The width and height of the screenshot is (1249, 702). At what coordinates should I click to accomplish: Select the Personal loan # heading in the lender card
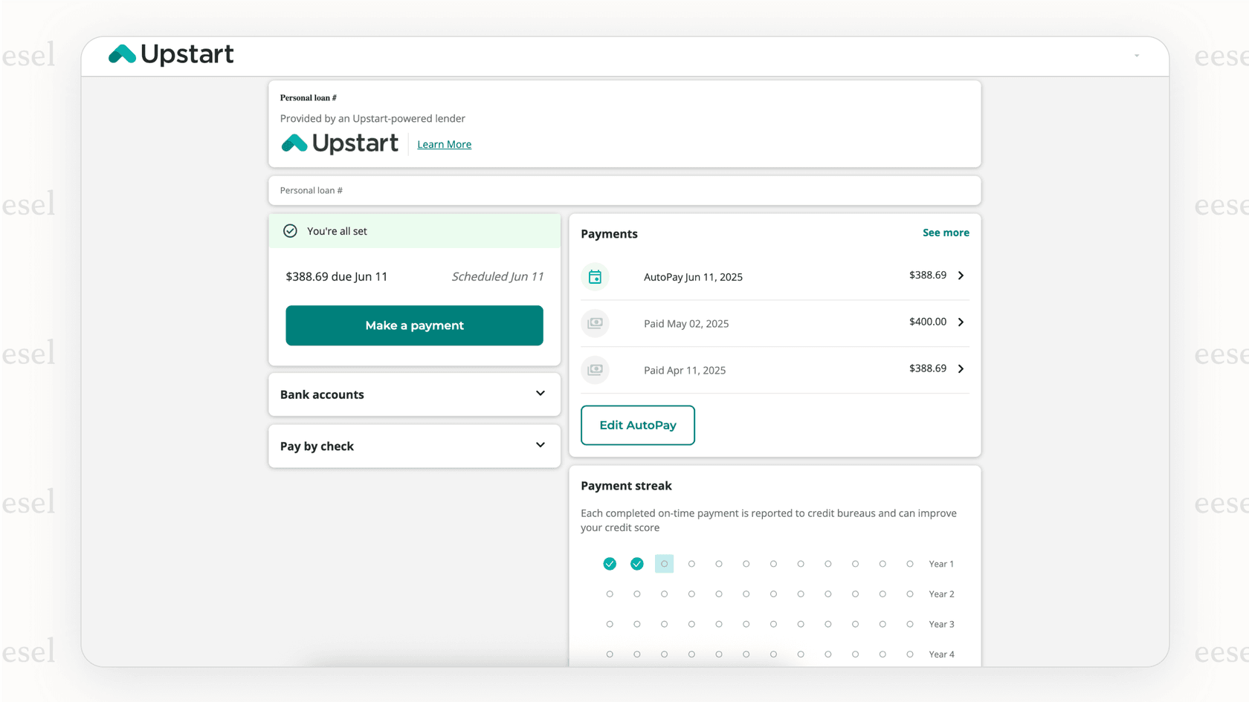pos(308,97)
